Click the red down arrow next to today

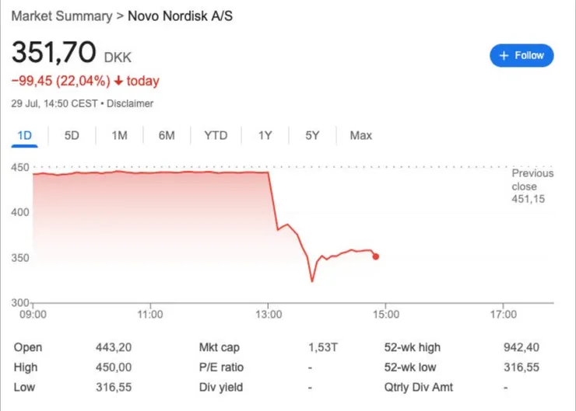[118, 81]
